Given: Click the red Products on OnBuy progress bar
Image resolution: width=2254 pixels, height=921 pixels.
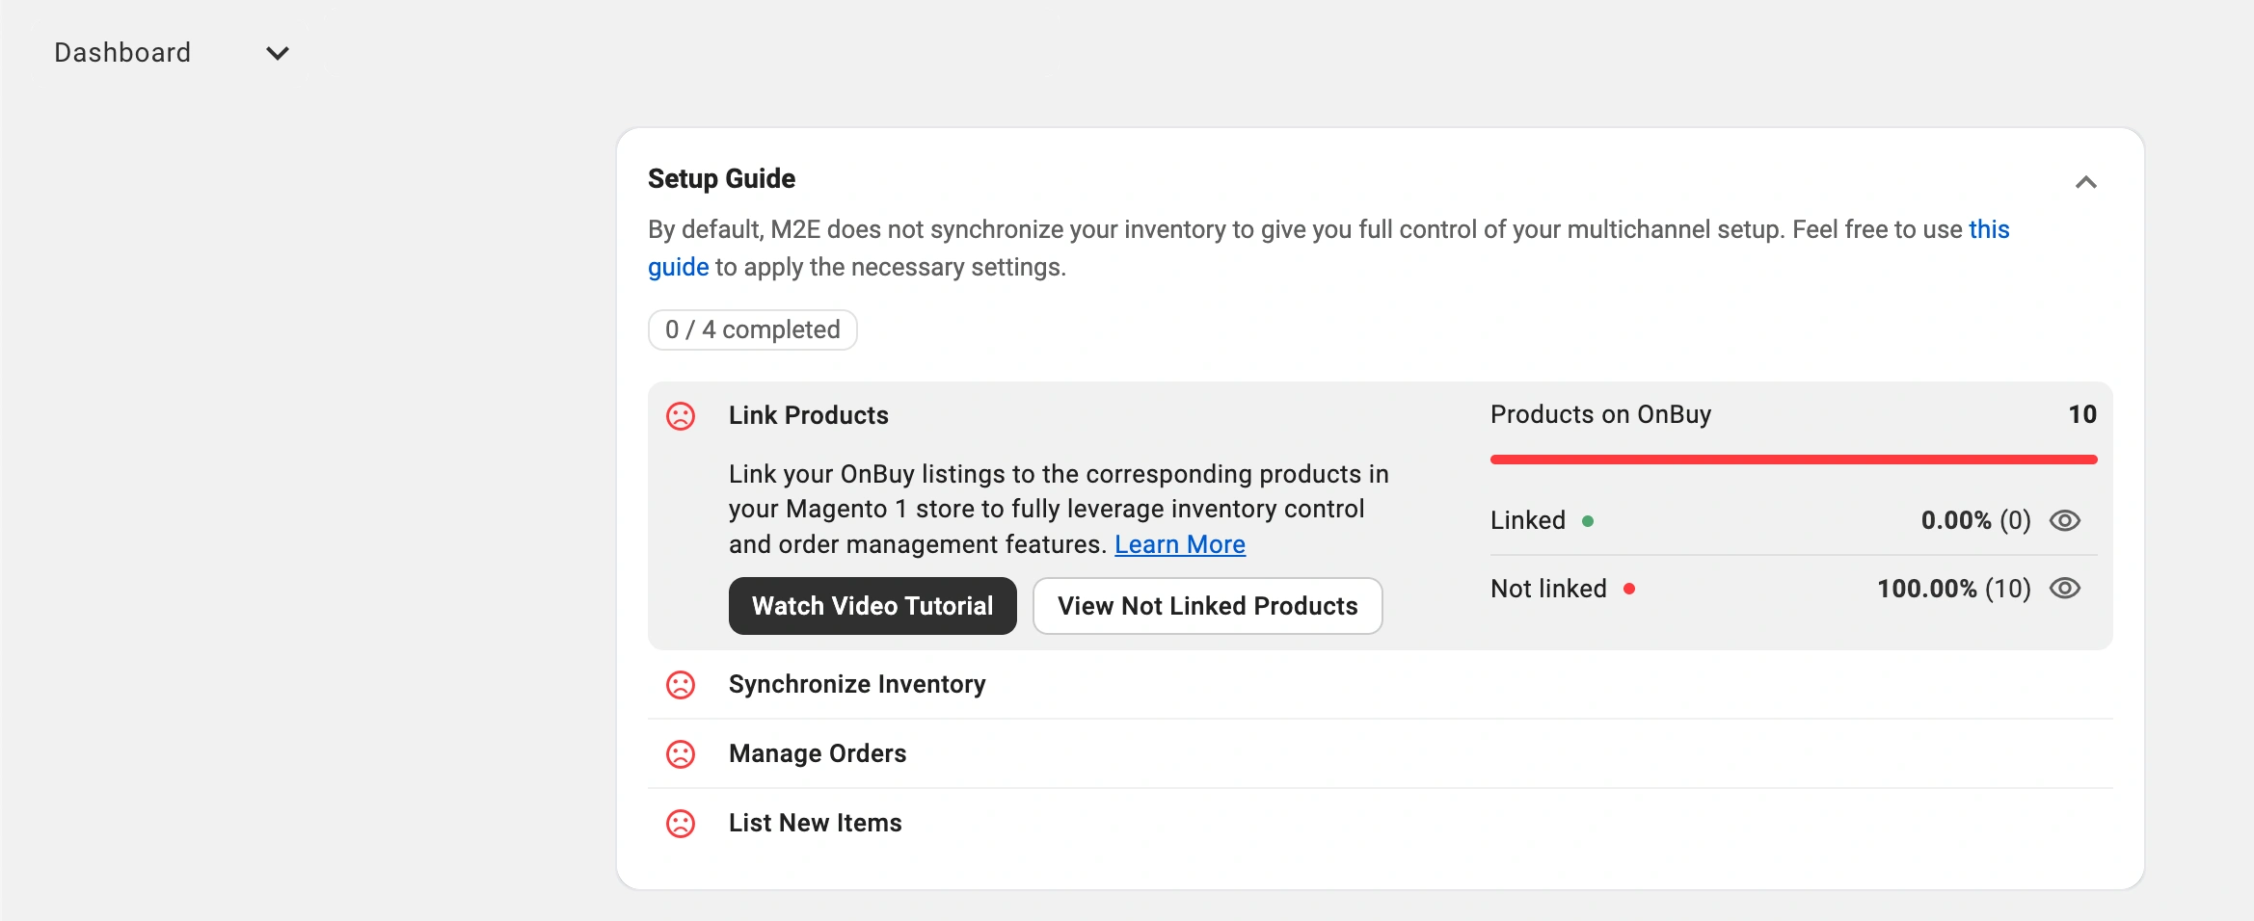Looking at the screenshot, I should coord(1793,460).
